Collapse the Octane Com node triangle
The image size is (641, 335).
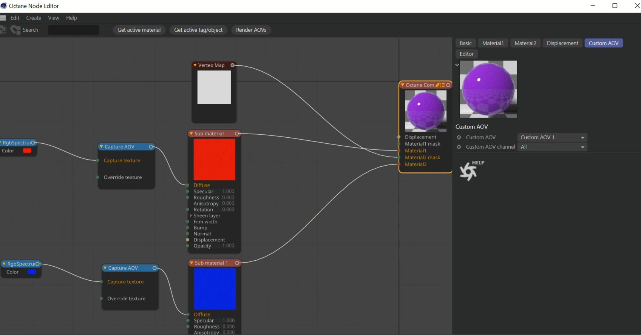coord(403,85)
